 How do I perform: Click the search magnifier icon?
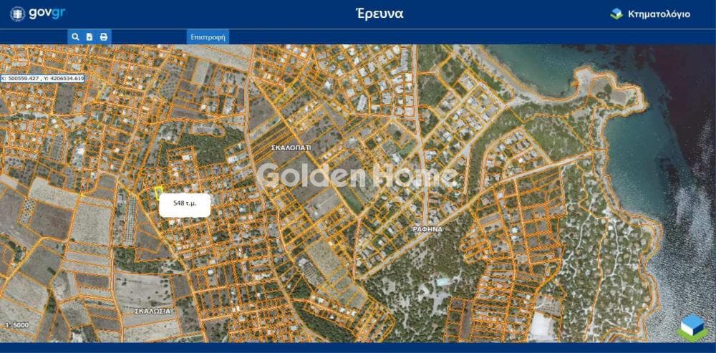(76, 37)
